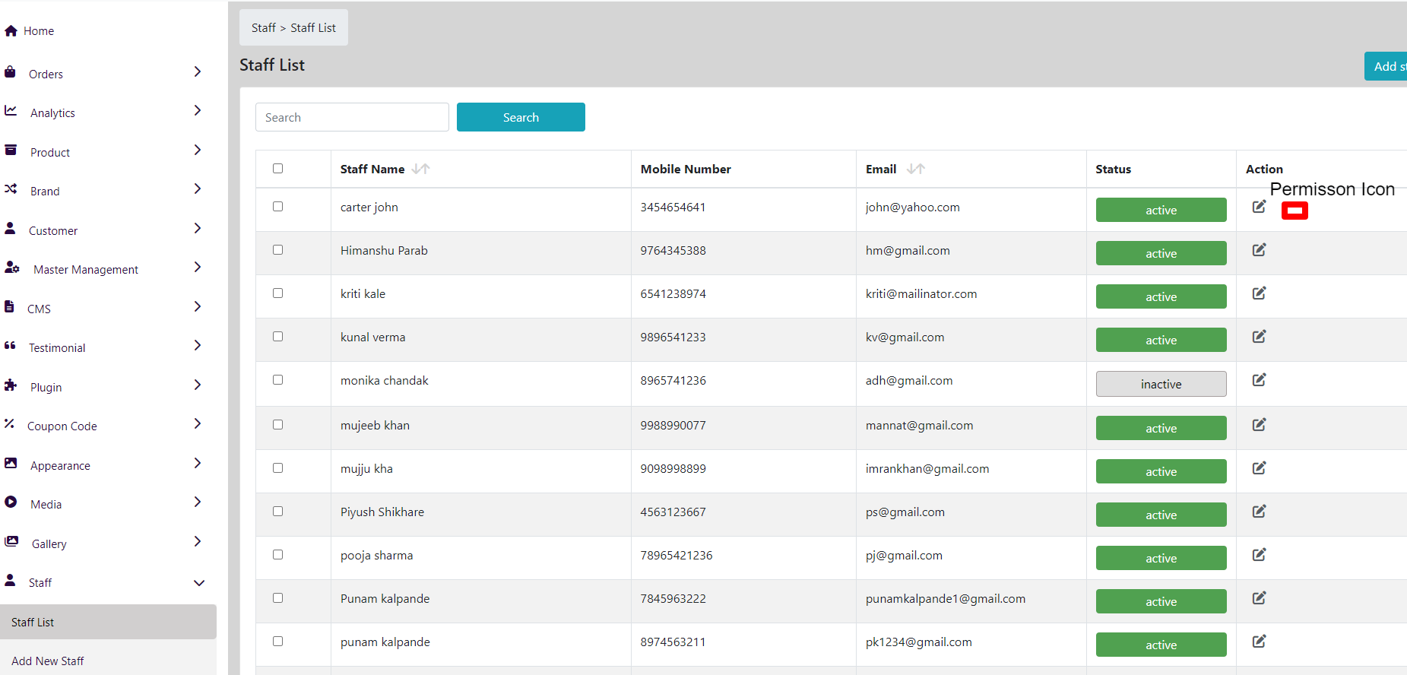The width and height of the screenshot is (1407, 675).
Task: Edit kriti kale with pencil icon
Action: (x=1260, y=293)
